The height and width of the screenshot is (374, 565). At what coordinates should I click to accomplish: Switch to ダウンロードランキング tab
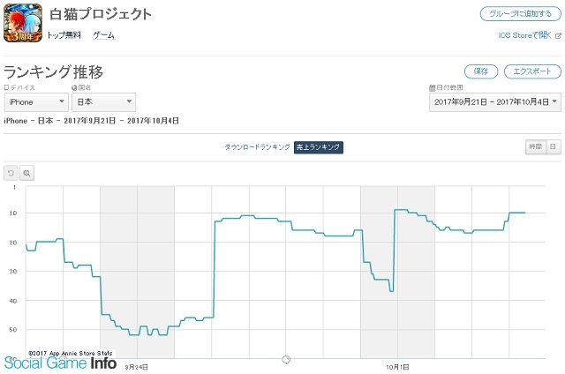click(x=257, y=146)
